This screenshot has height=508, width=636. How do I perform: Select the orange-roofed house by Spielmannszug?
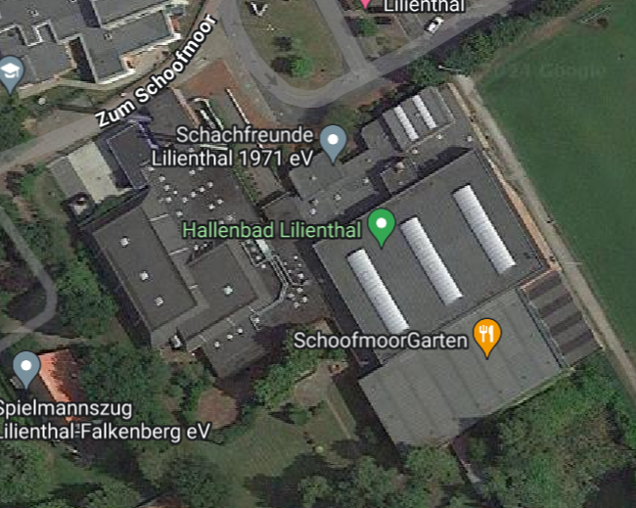coord(60,376)
